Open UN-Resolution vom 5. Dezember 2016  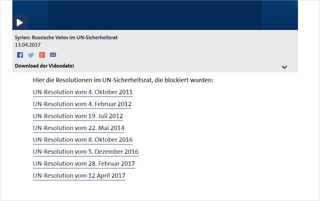86,152
